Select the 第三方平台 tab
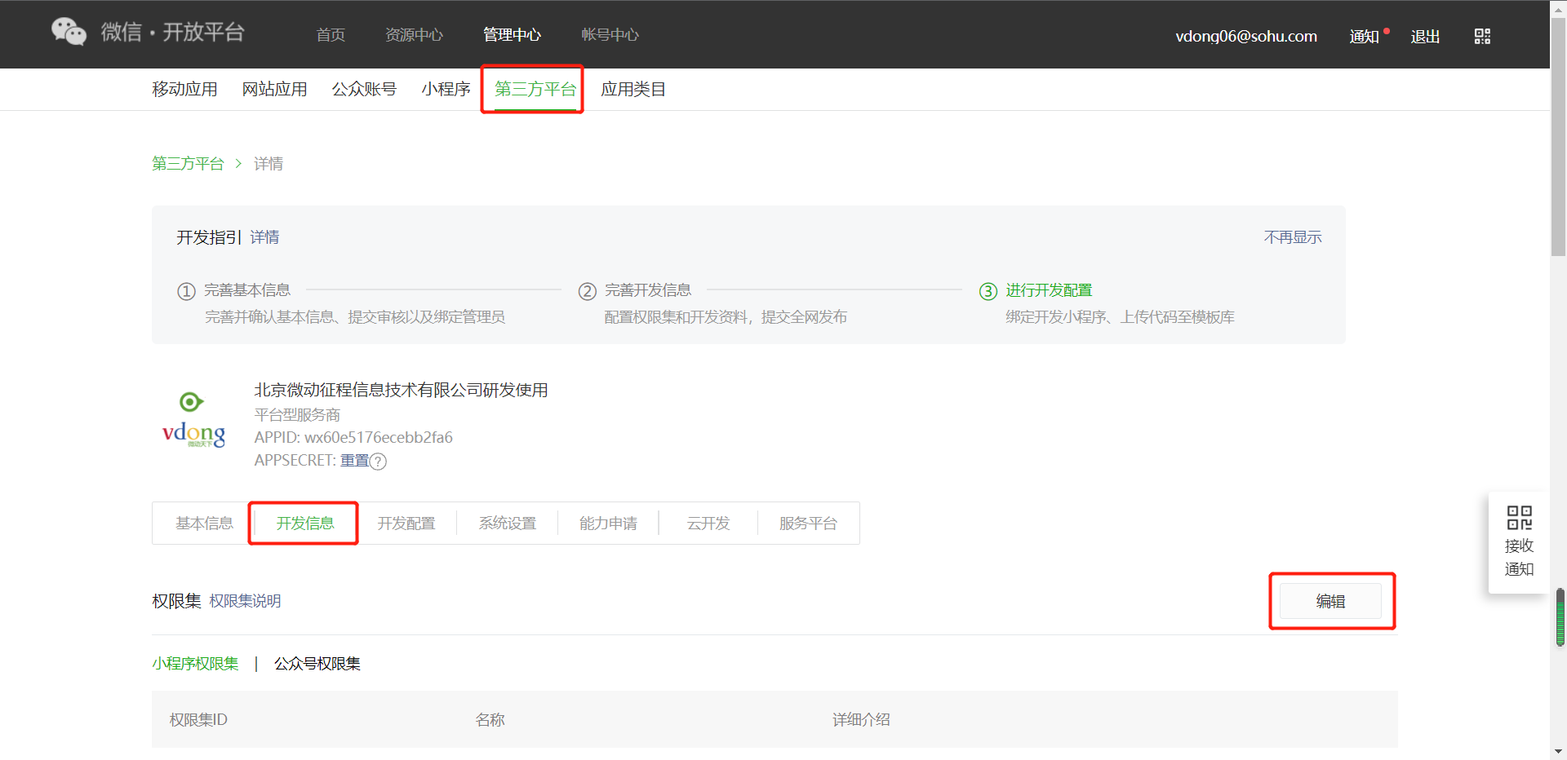The width and height of the screenshot is (1567, 760). click(x=535, y=89)
